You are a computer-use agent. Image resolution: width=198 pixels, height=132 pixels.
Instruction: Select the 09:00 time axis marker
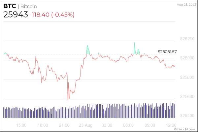(x=150, y=125)
